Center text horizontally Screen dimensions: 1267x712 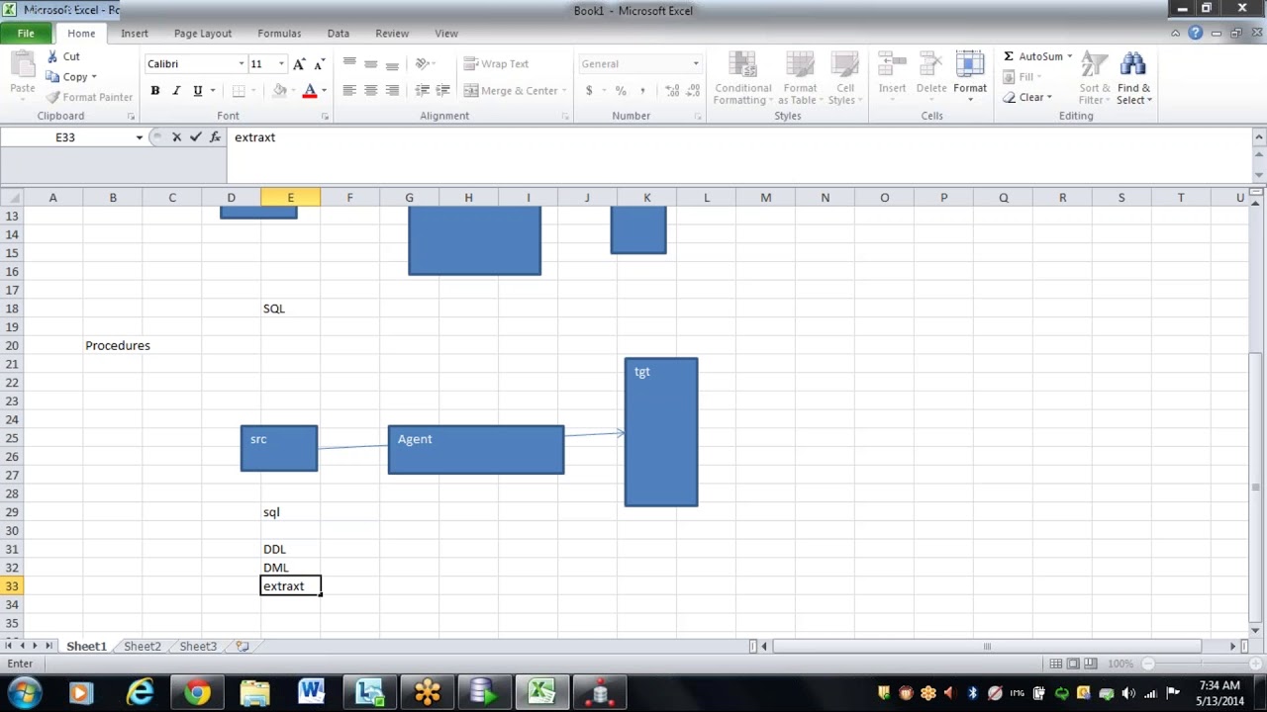(371, 91)
